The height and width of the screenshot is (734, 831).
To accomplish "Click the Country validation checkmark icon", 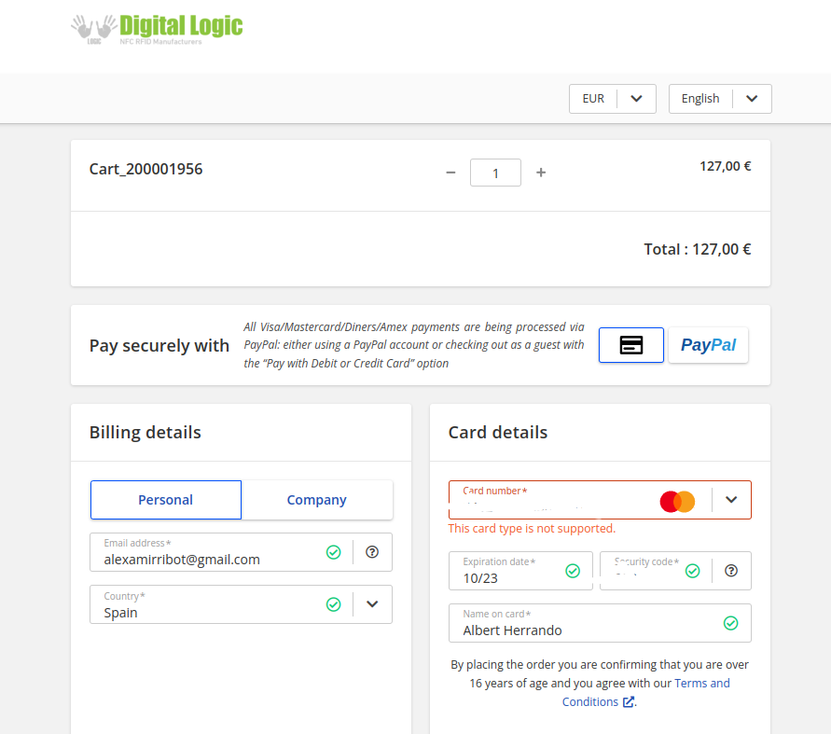I will pyautogui.click(x=333, y=604).
